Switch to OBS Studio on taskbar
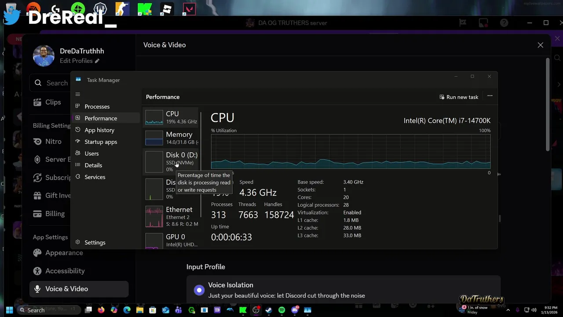Viewport: 563px width, 317px height. coord(256,310)
